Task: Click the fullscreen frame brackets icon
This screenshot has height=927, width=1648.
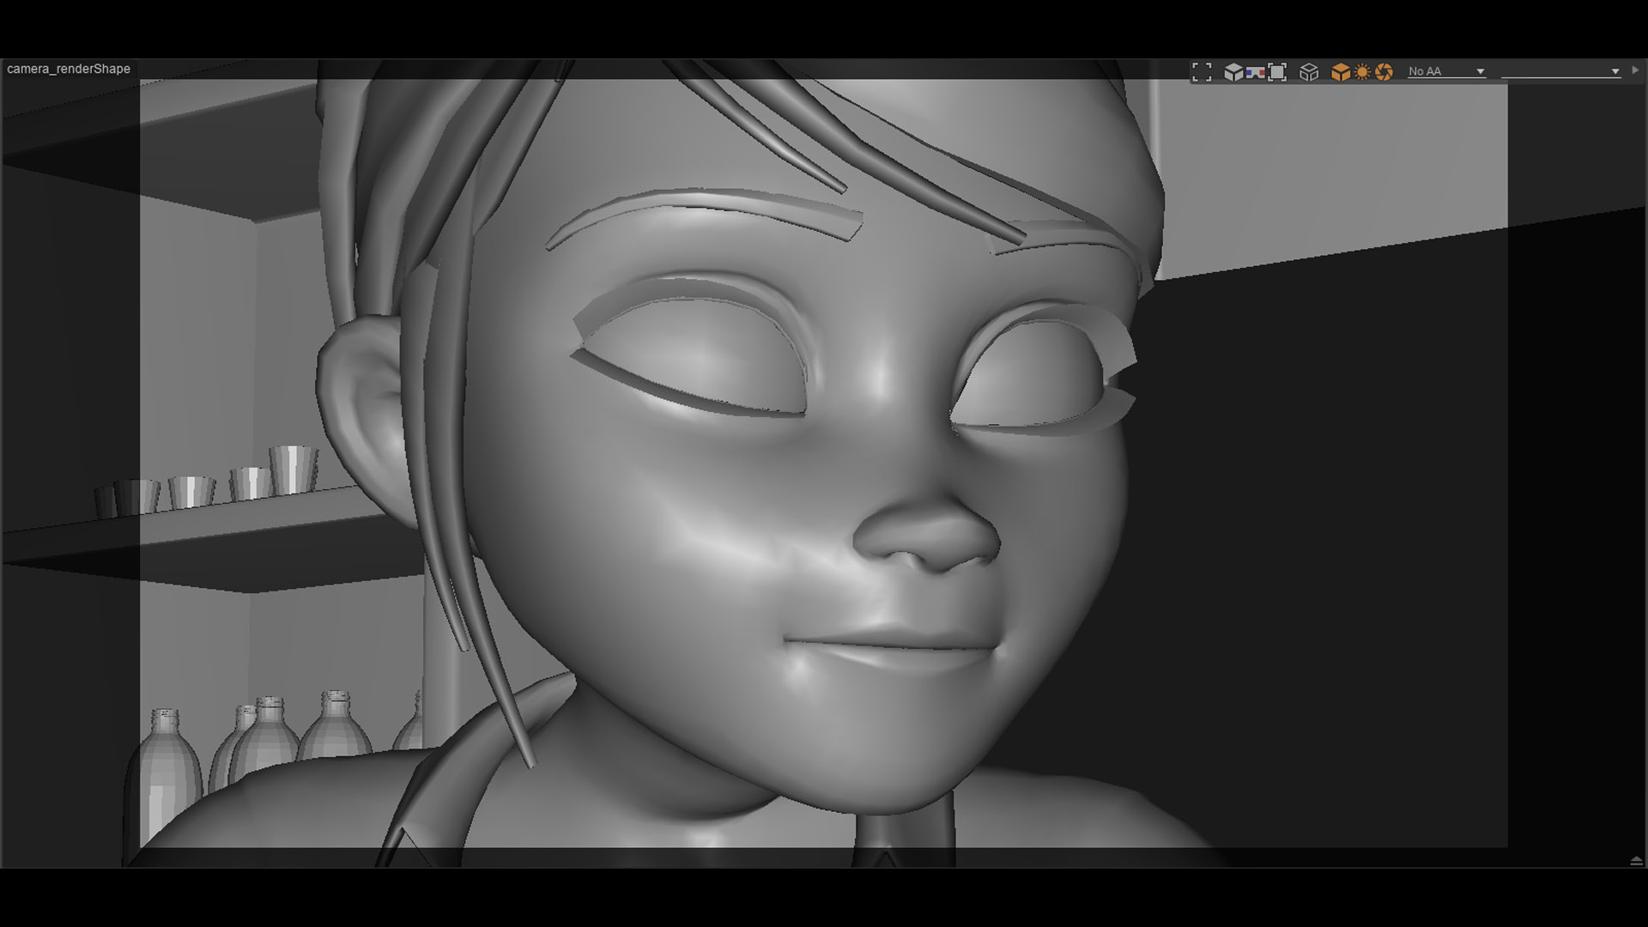Action: coord(1202,72)
